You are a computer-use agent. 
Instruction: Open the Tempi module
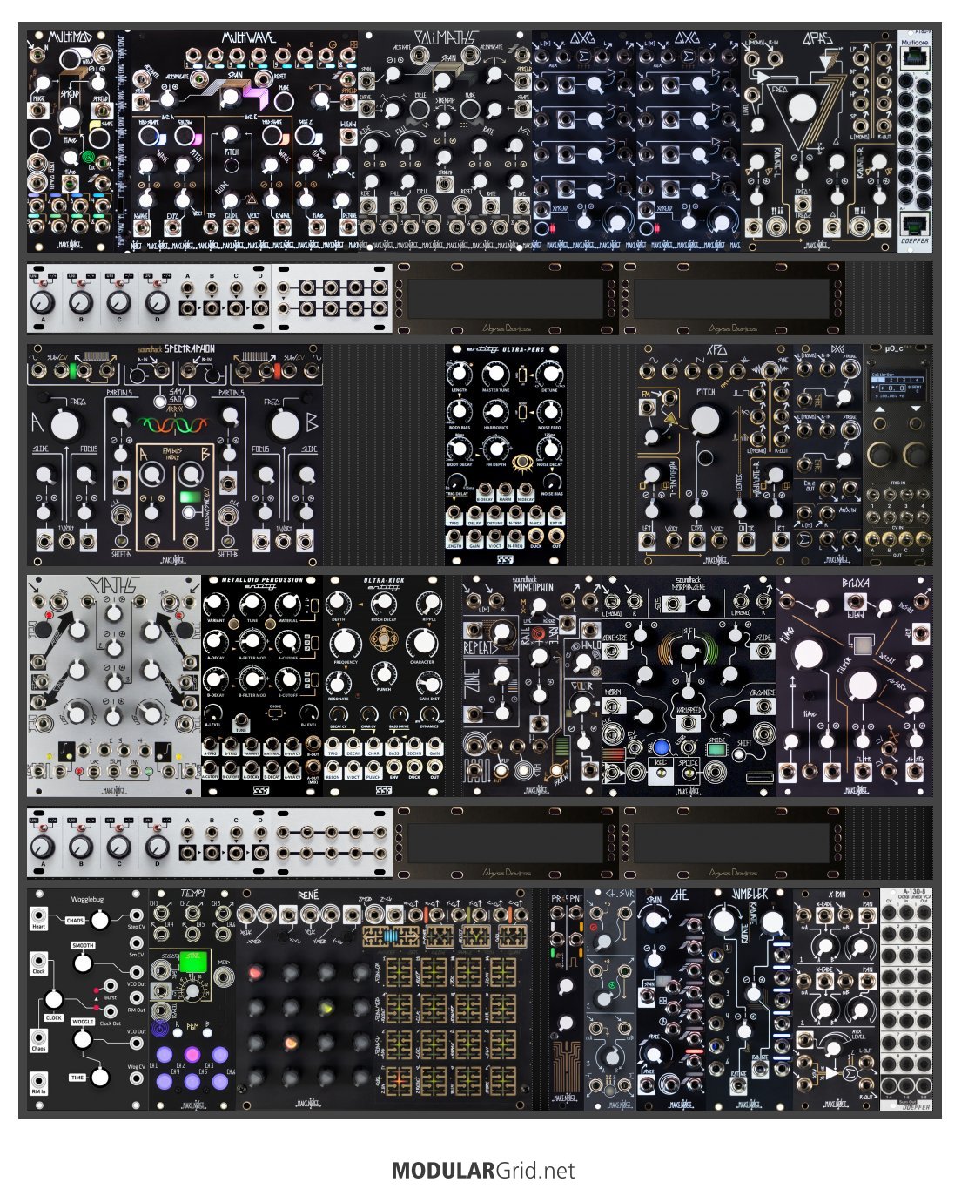(x=192, y=999)
